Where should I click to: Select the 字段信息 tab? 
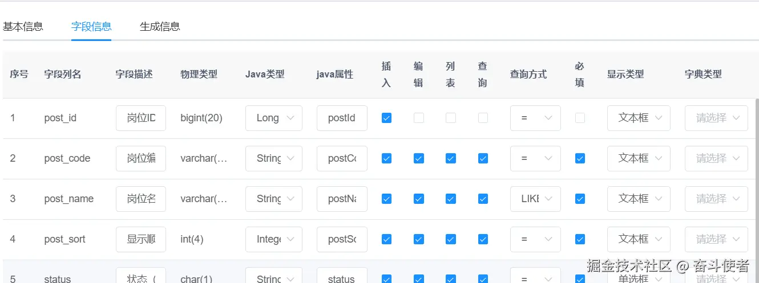(91, 26)
